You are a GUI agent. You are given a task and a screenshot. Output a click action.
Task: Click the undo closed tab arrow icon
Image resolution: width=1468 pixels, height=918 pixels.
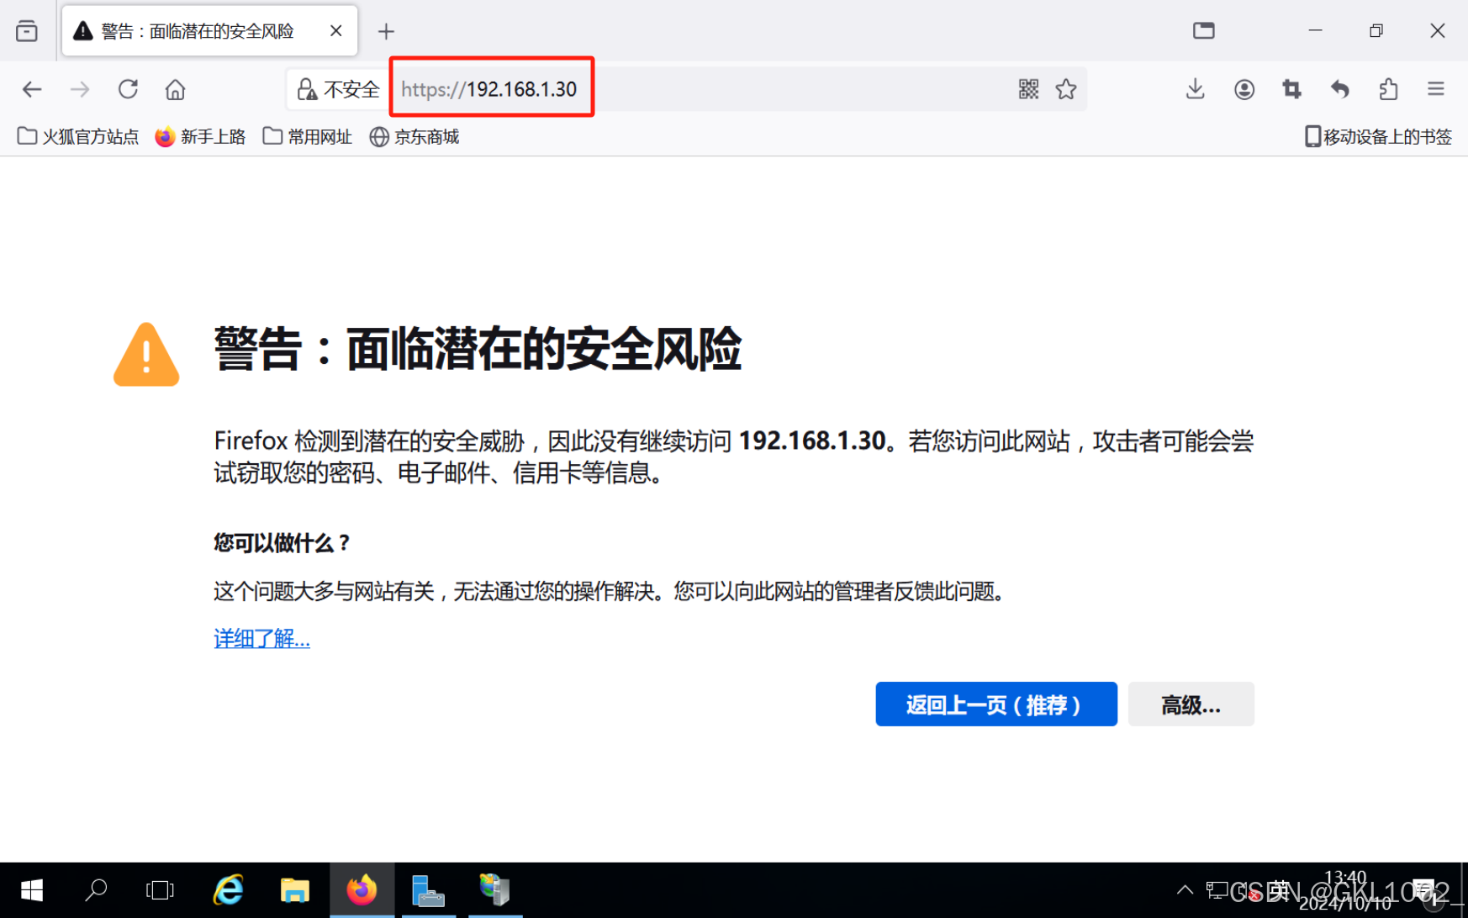click(1340, 89)
